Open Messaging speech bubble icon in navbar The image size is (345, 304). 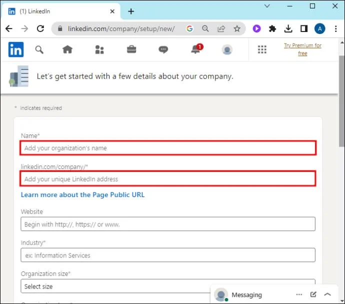click(x=163, y=49)
